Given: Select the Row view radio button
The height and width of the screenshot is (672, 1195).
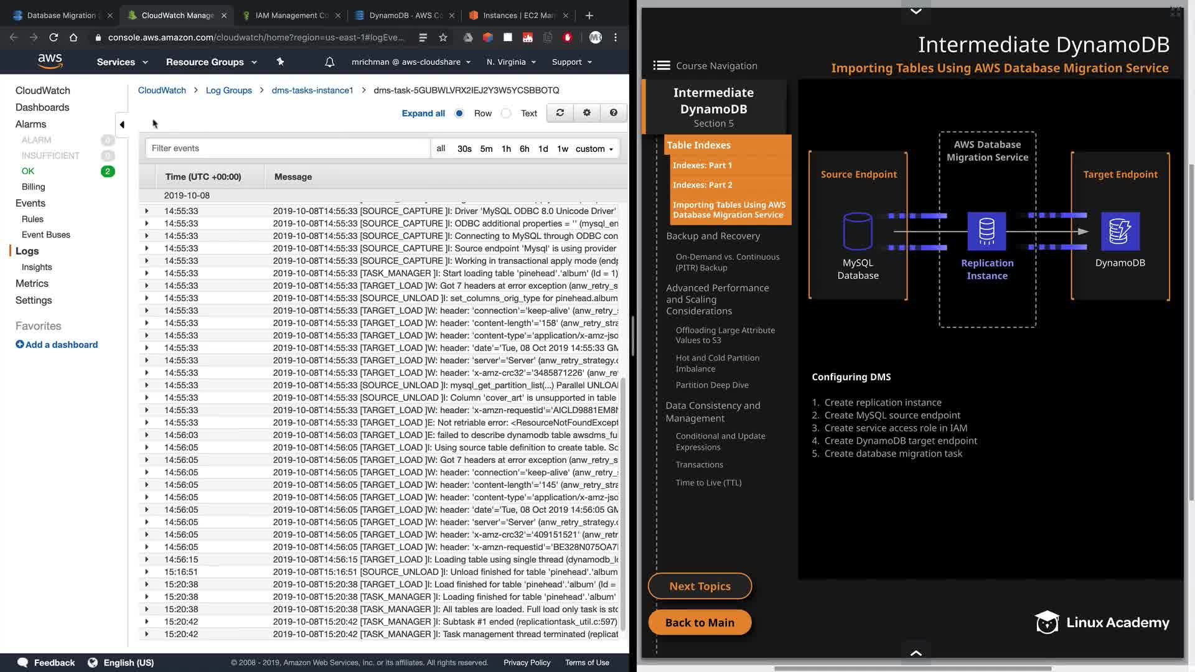Looking at the screenshot, I should 459,113.
